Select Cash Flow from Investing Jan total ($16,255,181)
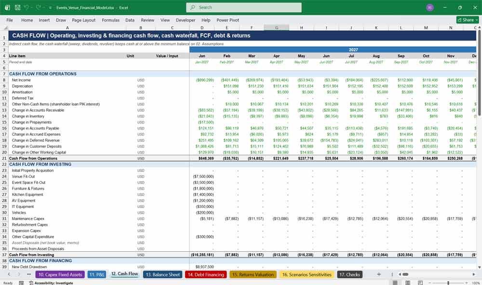The image size is (482, 285). 202,255
